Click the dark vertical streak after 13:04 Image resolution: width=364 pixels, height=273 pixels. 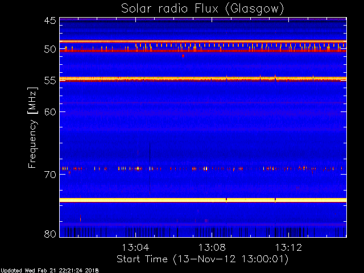pos(150,167)
